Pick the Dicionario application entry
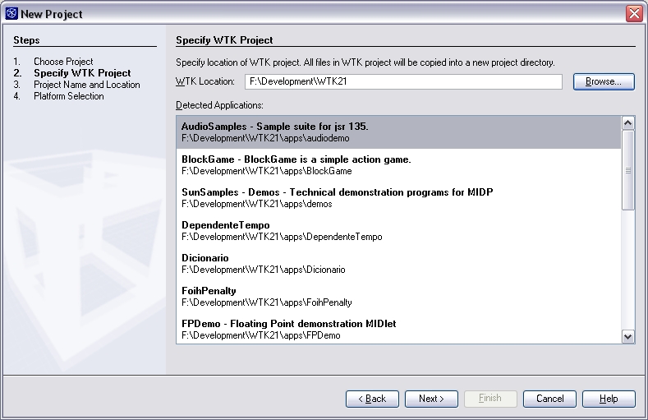Image resolution: width=648 pixels, height=420 pixels. pyautogui.click(x=398, y=264)
